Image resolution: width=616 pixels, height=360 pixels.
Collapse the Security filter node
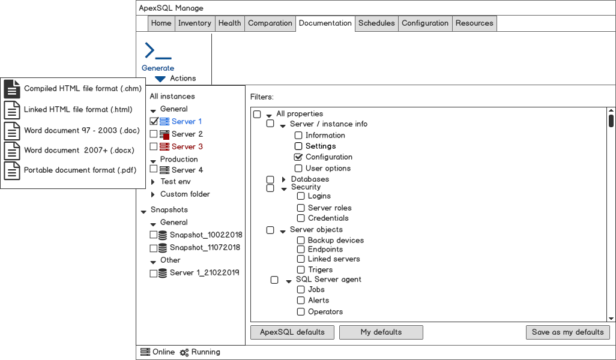(x=284, y=189)
